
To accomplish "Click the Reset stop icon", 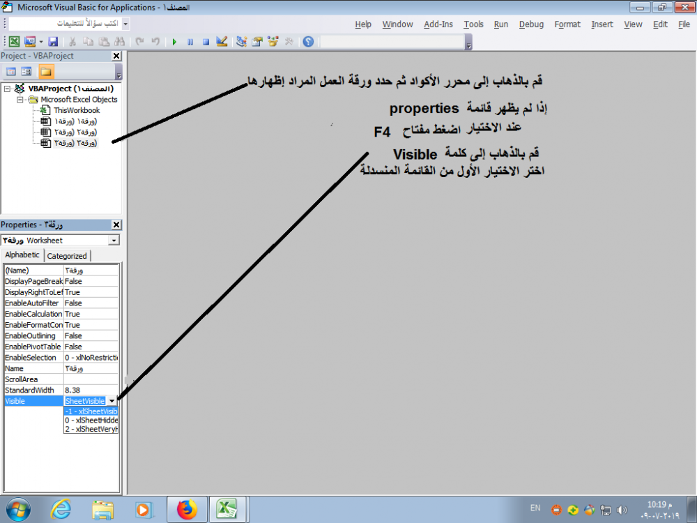I will pyautogui.click(x=206, y=42).
